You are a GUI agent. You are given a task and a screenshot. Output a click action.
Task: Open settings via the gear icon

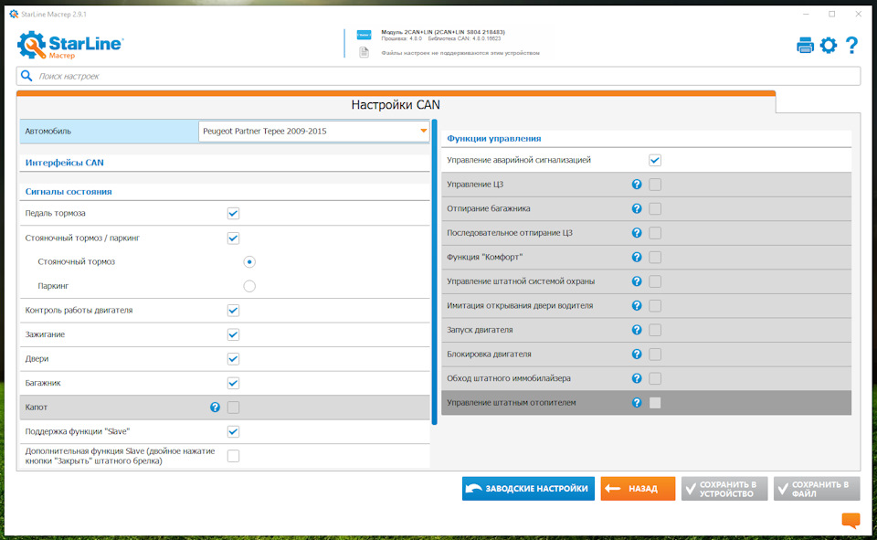pyautogui.click(x=829, y=46)
